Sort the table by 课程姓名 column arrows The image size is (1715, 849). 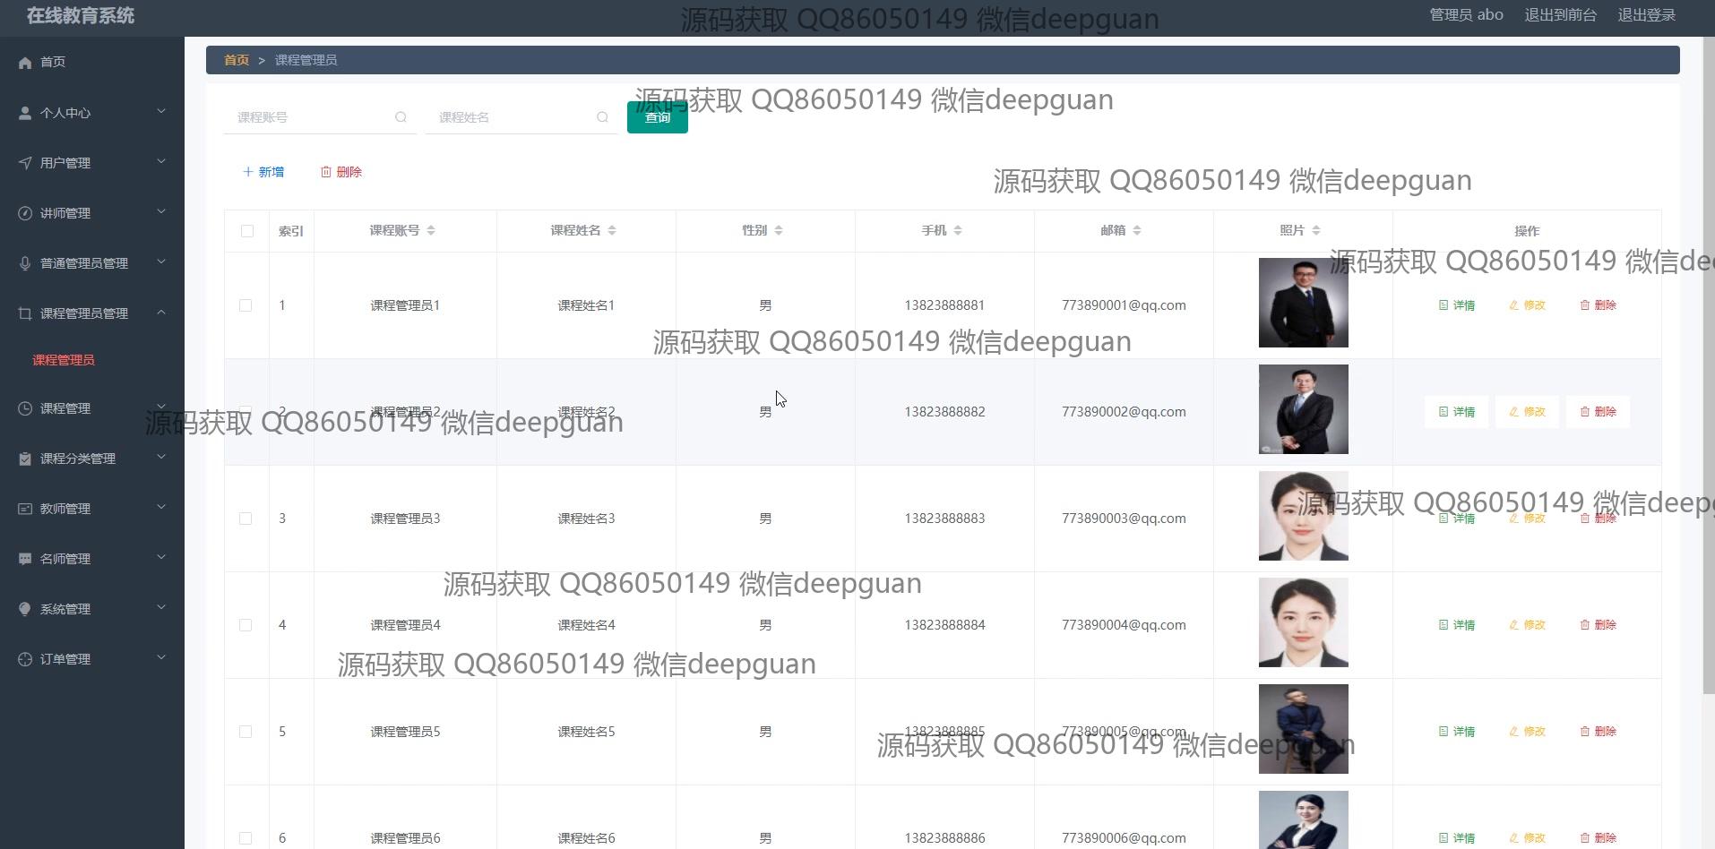[x=612, y=230]
